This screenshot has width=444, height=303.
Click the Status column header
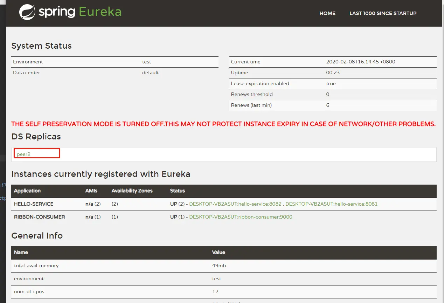178,191
